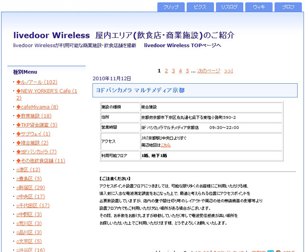The image size is (305, 252).
Task: Click the date 2010年11月12日
Action: (112, 78)
